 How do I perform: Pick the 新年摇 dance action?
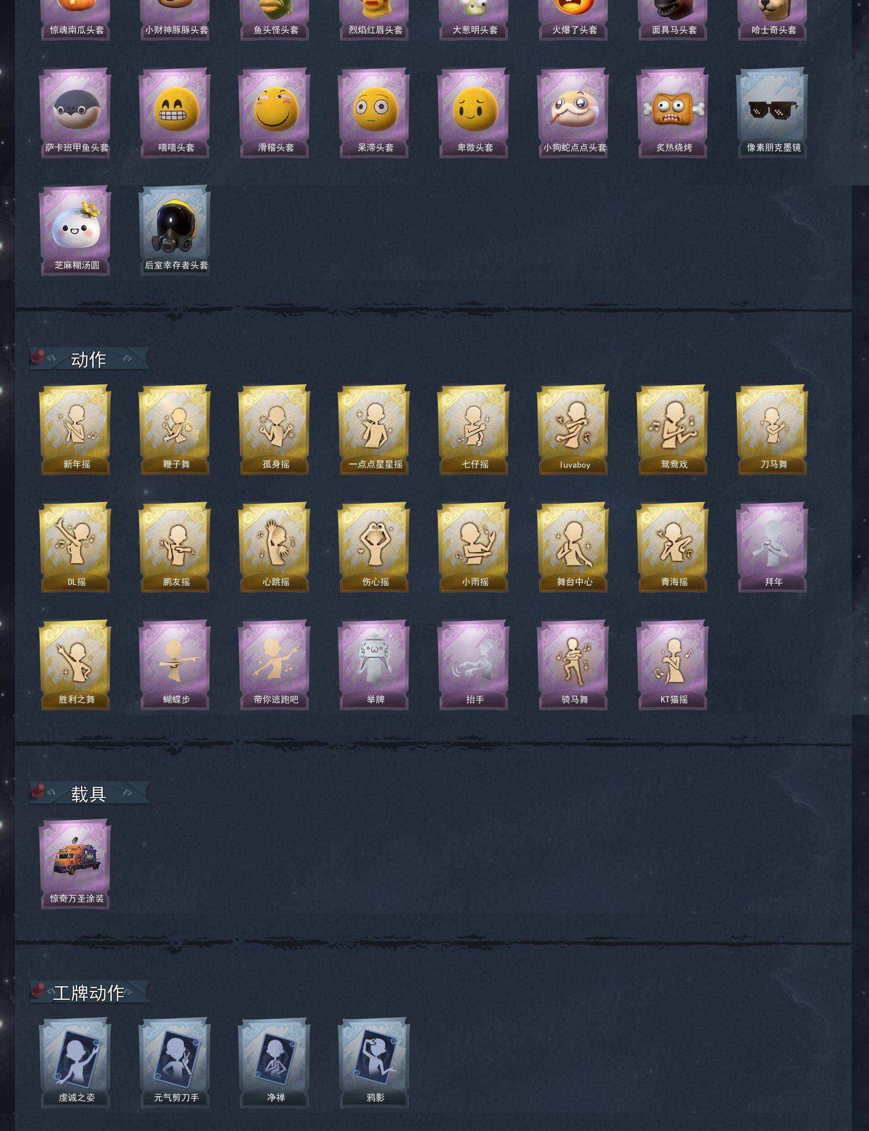(75, 429)
